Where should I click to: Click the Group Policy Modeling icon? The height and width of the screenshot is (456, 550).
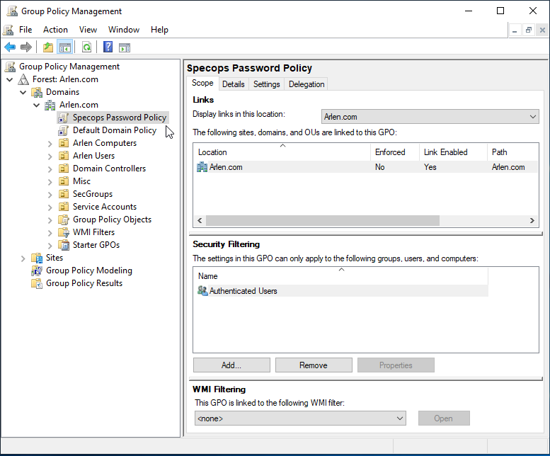click(37, 270)
